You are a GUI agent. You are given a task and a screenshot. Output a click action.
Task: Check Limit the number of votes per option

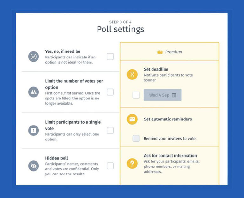110,92
